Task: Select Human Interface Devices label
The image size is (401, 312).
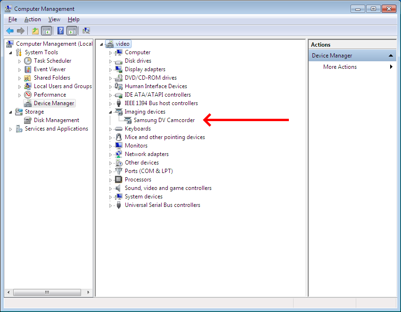Action: [156, 86]
